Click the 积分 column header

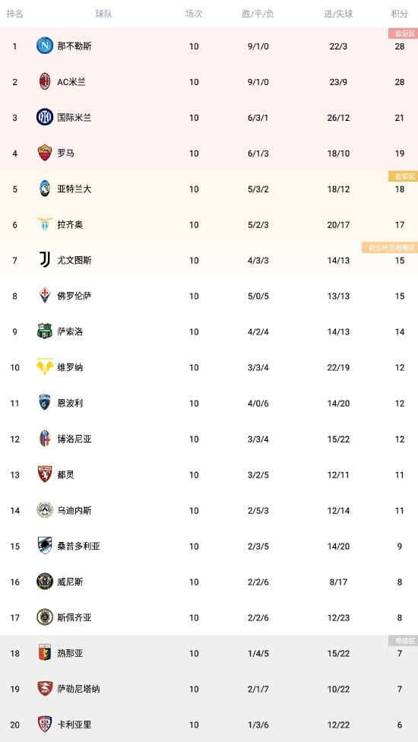[x=400, y=14]
